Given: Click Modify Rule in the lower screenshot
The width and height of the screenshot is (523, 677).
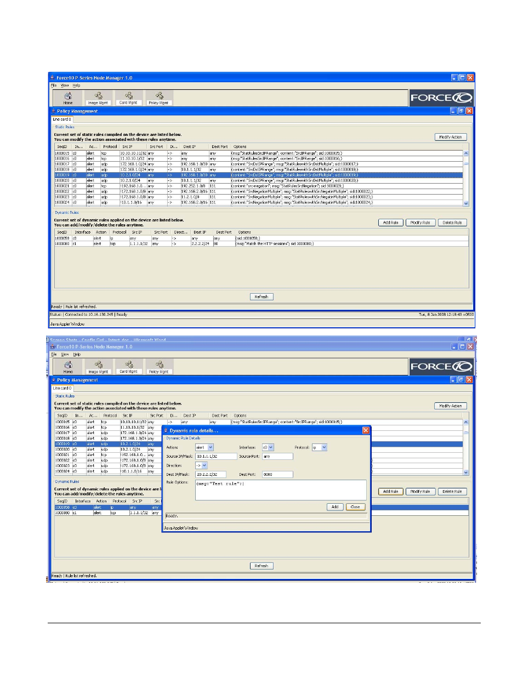Looking at the screenshot, I should pyautogui.click(x=420, y=492).
